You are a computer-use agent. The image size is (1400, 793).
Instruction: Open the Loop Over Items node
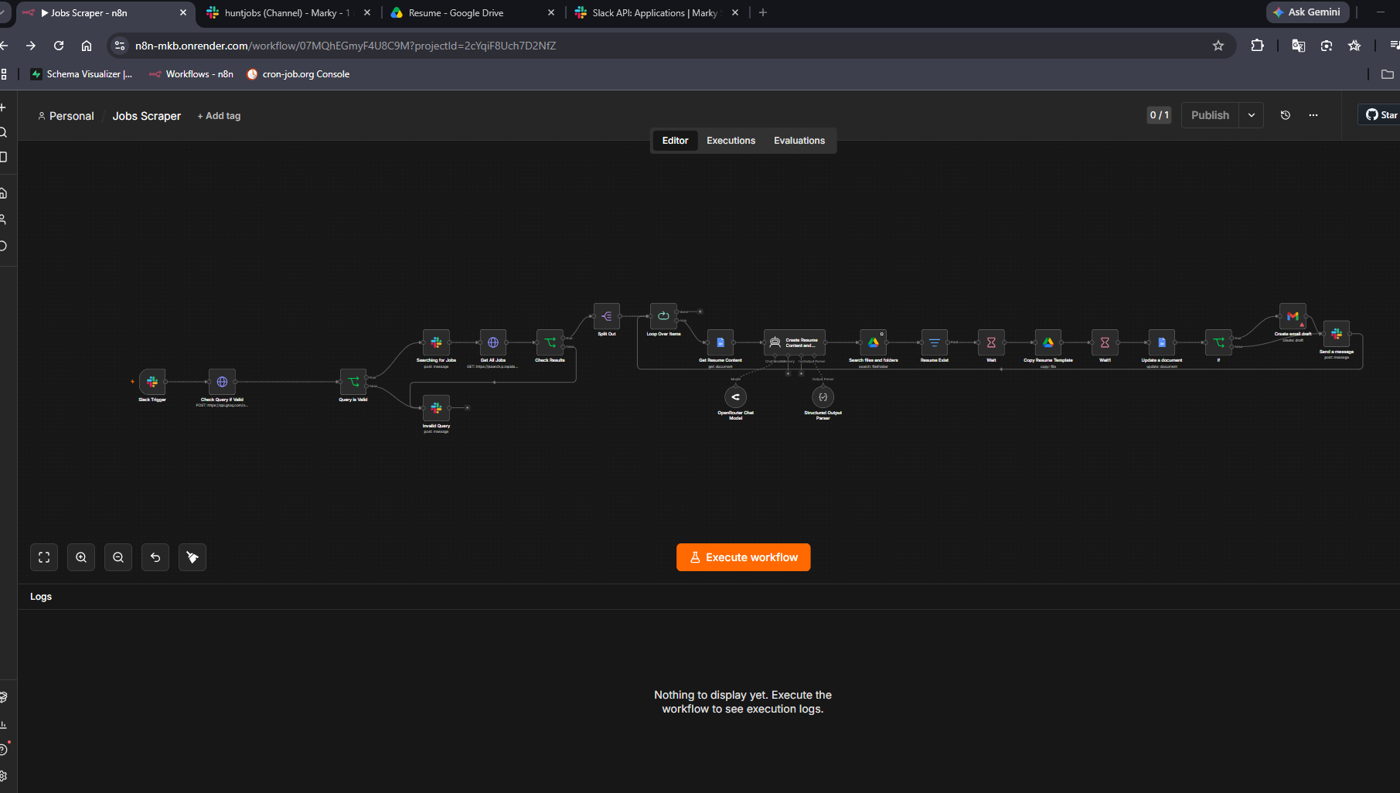(x=663, y=316)
